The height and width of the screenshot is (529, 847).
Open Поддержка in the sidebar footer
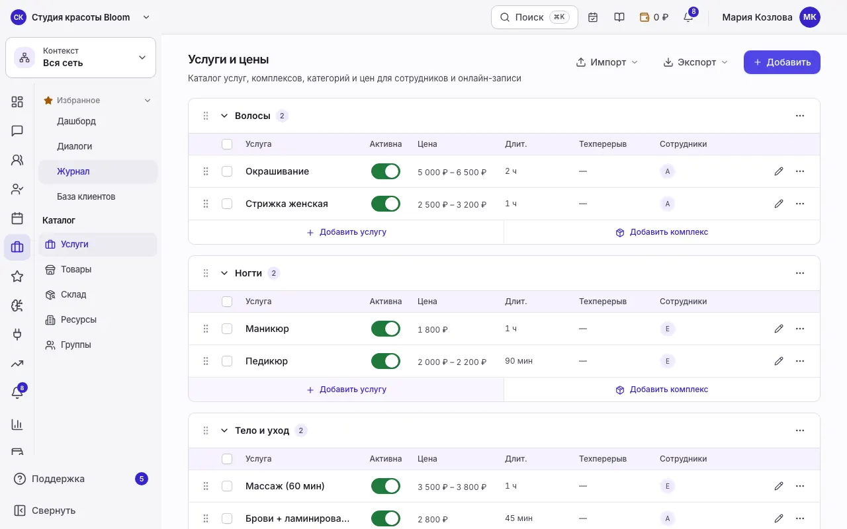[81, 479]
